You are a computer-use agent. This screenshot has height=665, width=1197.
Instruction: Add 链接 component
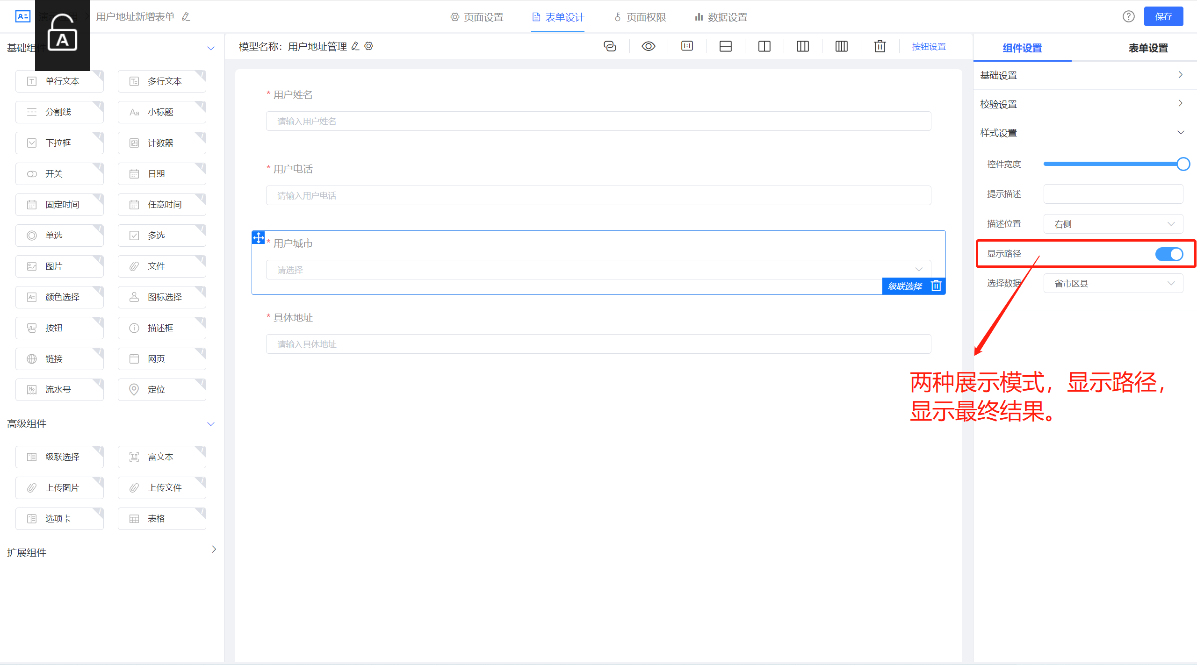(x=59, y=359)
